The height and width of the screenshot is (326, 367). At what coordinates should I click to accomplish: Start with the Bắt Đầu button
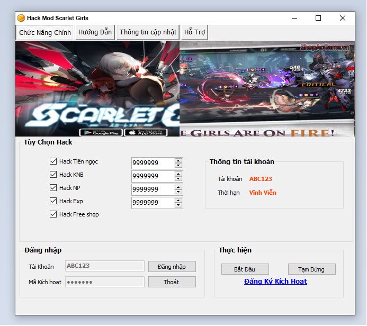pos(245,269)
